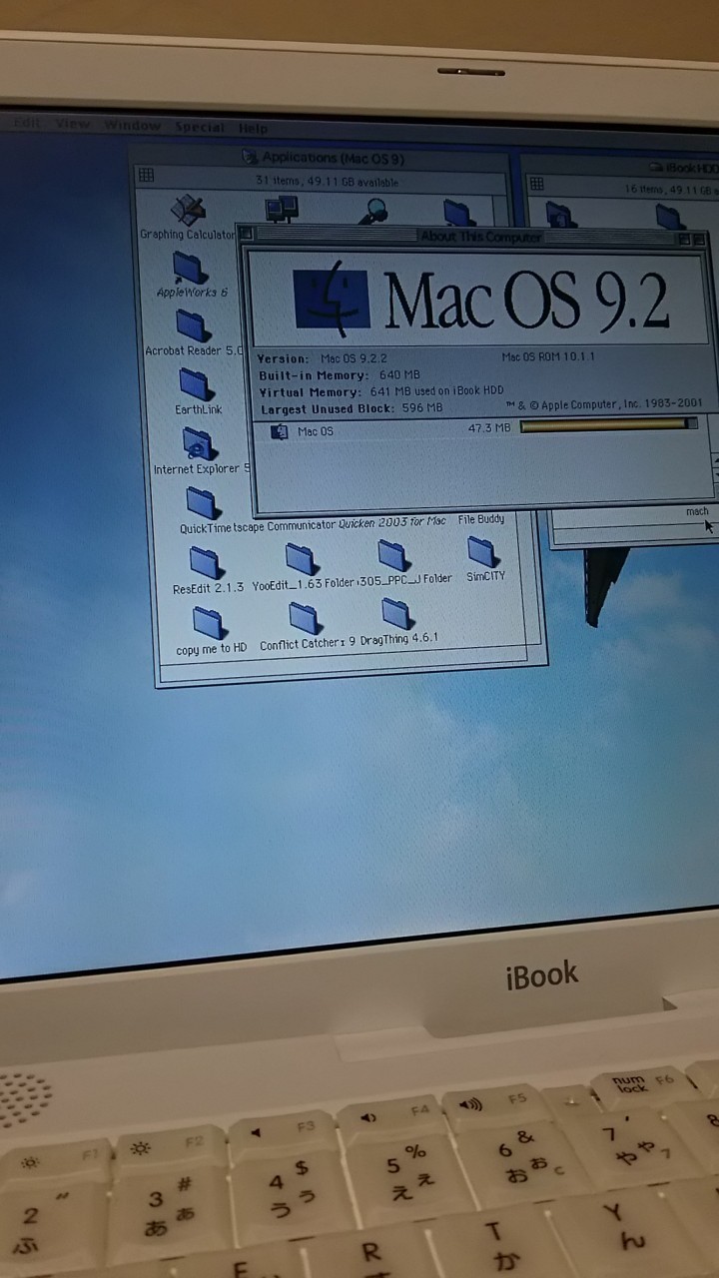Viewport: 719px width, 1278px height.
Task: Close the About This Computer window
Action: coord(248,234)
